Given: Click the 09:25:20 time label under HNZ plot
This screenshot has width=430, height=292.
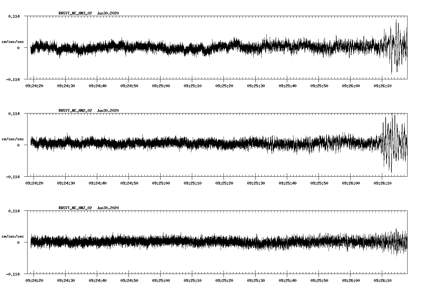Looking at the screenshot, I should click(224, 280).
